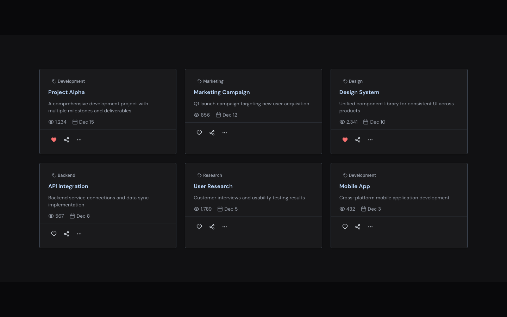Click the share icon on Mobile App

[x=358, y=227]
